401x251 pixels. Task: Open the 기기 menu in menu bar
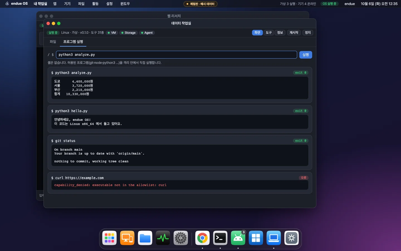67,4
